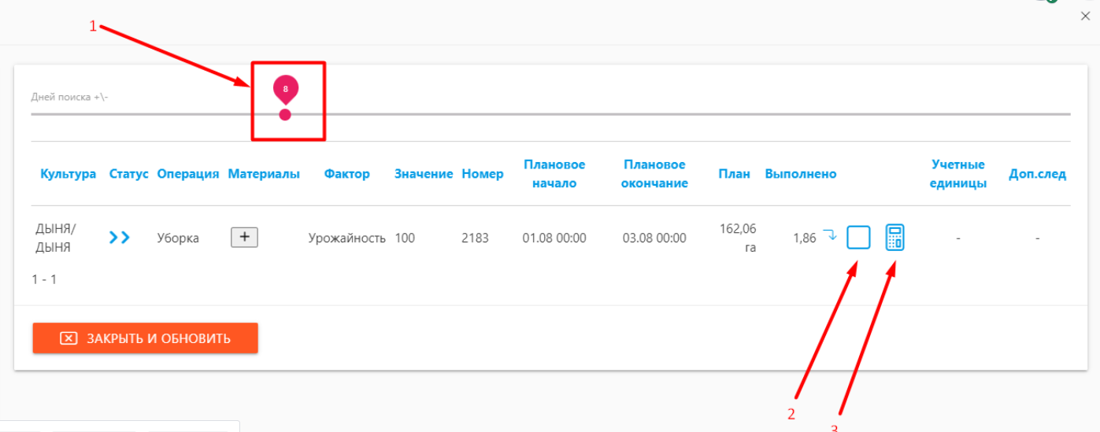1100x432 pixels.
Task: Click the План column header
Action: [x=734, y=174]
